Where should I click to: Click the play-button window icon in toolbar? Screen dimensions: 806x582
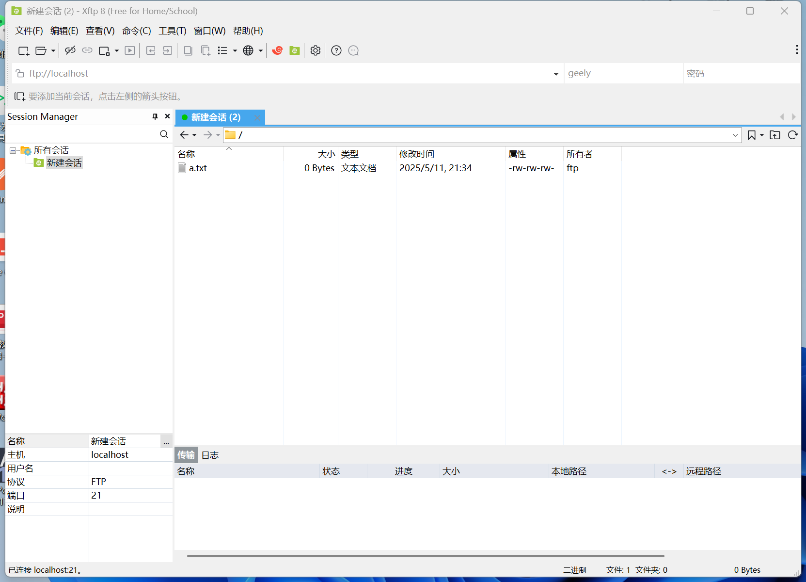click(130, 50)
